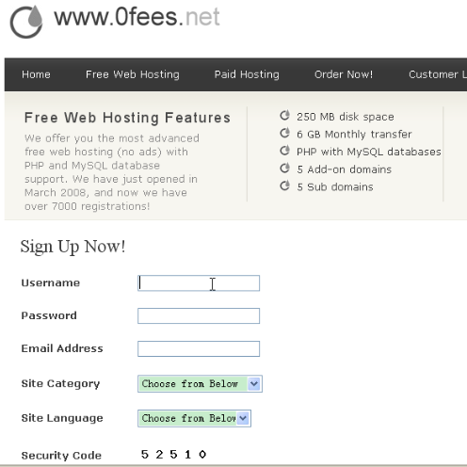The image size is (467, 467).
Task: Click the bullet icon beside 5 Add-on domains
Action: [284, 169]
